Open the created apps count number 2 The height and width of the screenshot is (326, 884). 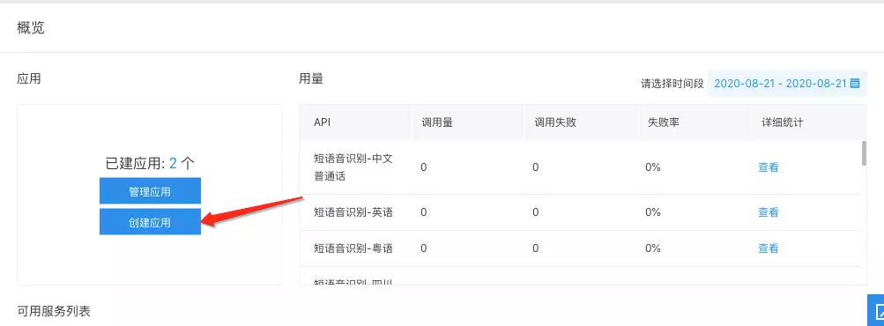pyautogui.click(x=173, y=164)
